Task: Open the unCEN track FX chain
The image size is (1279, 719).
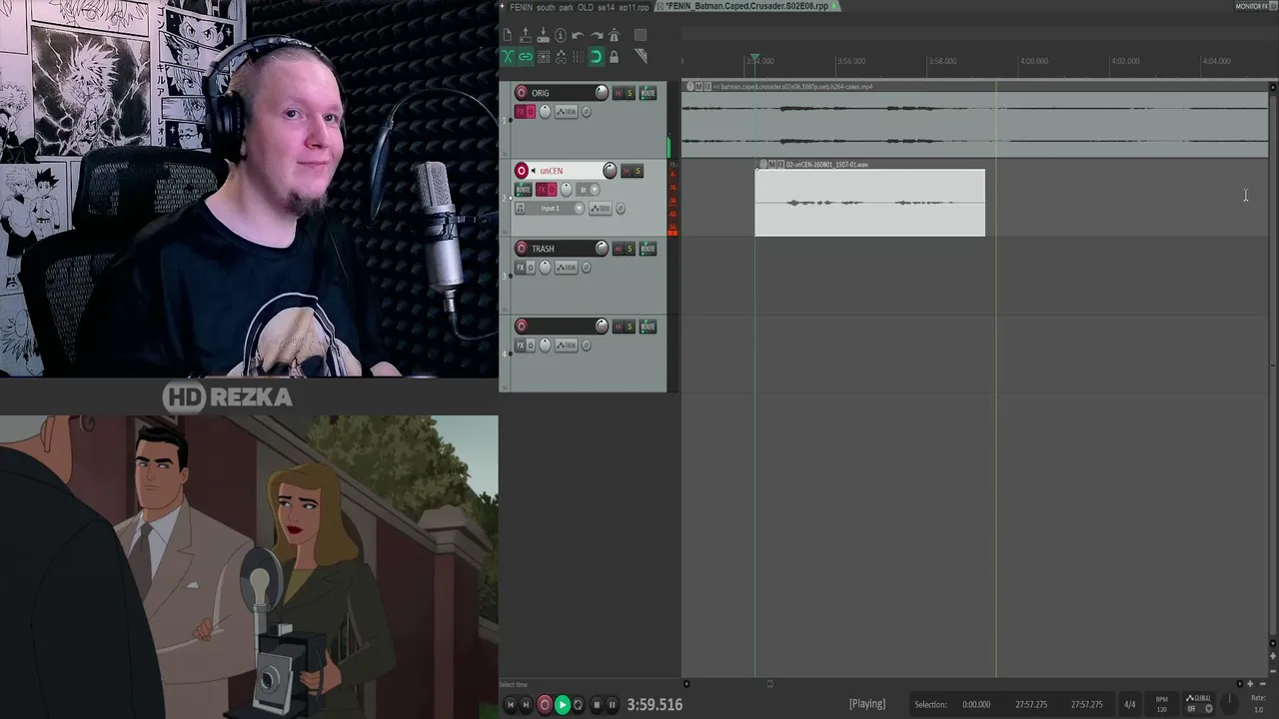Action: point(541,190)
